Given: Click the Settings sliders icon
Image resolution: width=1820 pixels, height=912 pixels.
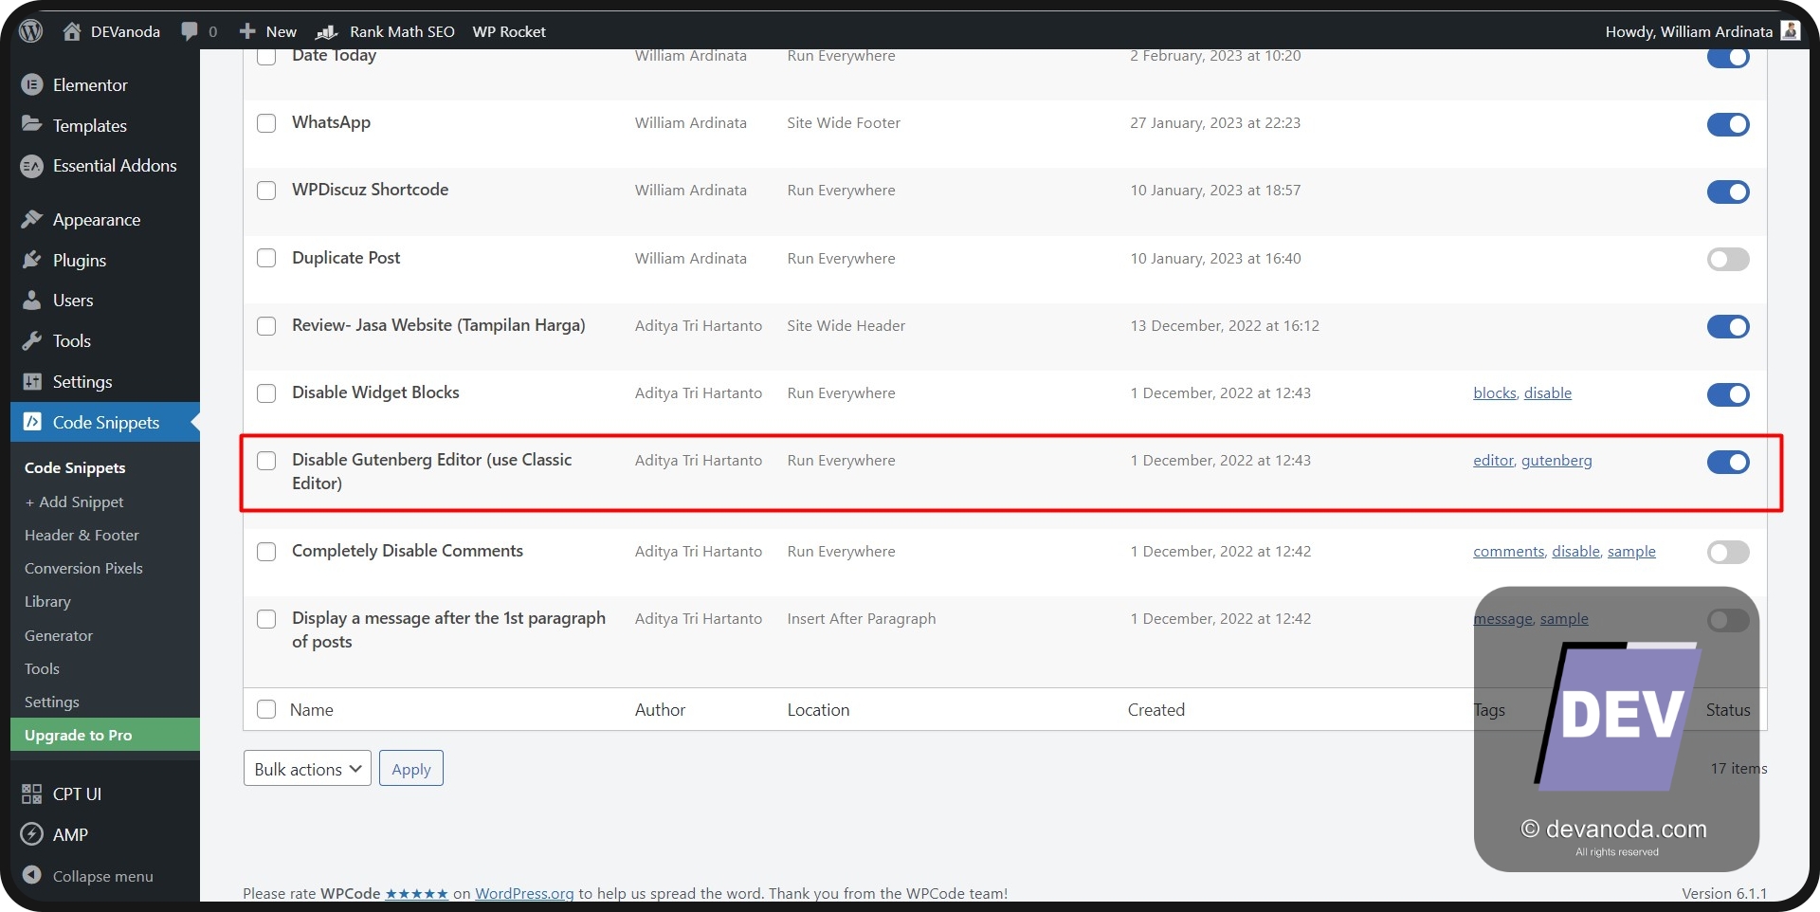Looking at the screenshot, I should pyautogui.click(x=32, y=381).
